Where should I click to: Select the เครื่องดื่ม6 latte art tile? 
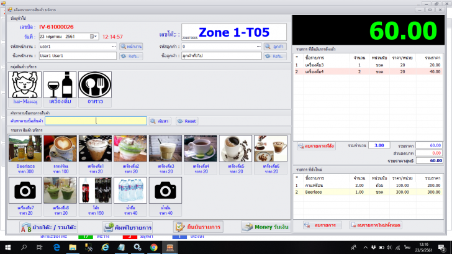click(x=271, y=155)
